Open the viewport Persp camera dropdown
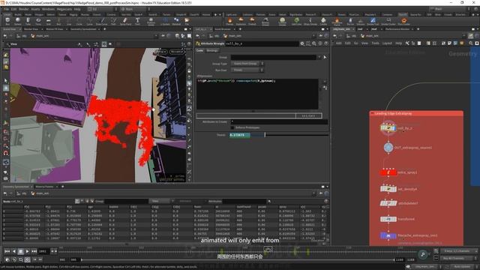 (162, 52)
